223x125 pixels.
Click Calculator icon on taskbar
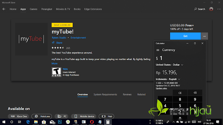tap(108, 122)
